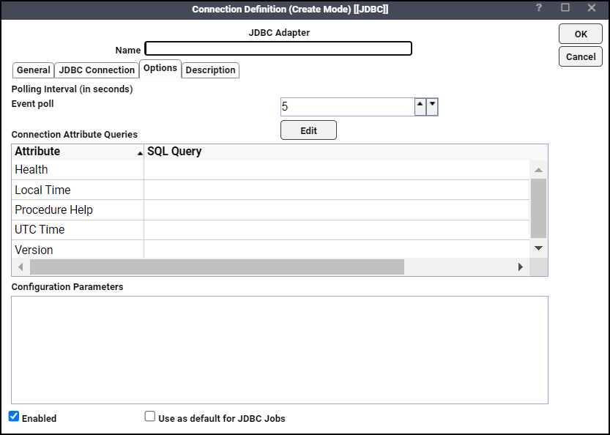The width and height of the screenshot is (610, 435).
Task: Decrease Event poll with down arrow
Action: pyautogui.click(x=432, y=107)
